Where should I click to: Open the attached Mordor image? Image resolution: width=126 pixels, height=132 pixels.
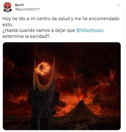tap(62, 86)
